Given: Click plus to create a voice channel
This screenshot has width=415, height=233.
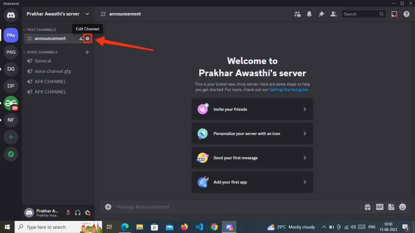Looking at the screenshot, I should [x=87, y=52].
